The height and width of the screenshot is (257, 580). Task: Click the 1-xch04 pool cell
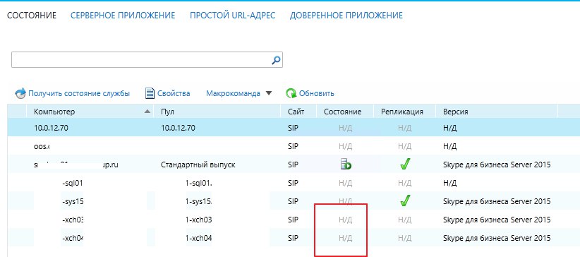198,238
